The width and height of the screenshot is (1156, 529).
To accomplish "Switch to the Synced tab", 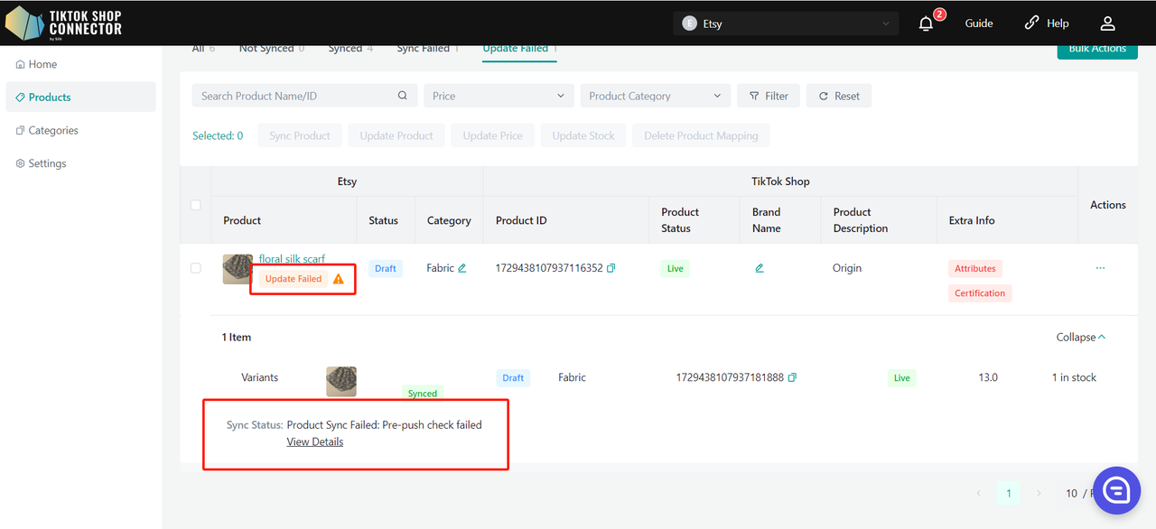I will pyautogui.click(x=350, y=49).
